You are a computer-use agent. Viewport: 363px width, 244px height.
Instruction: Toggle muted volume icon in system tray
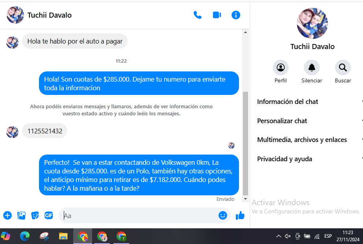coord(288,236)
